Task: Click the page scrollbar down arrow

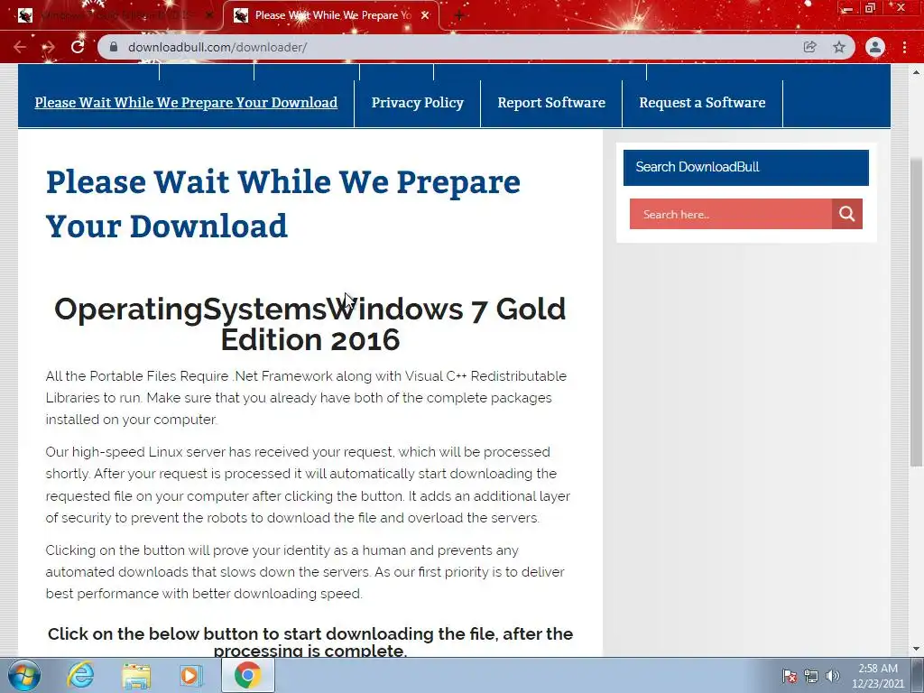Action: 917,649
